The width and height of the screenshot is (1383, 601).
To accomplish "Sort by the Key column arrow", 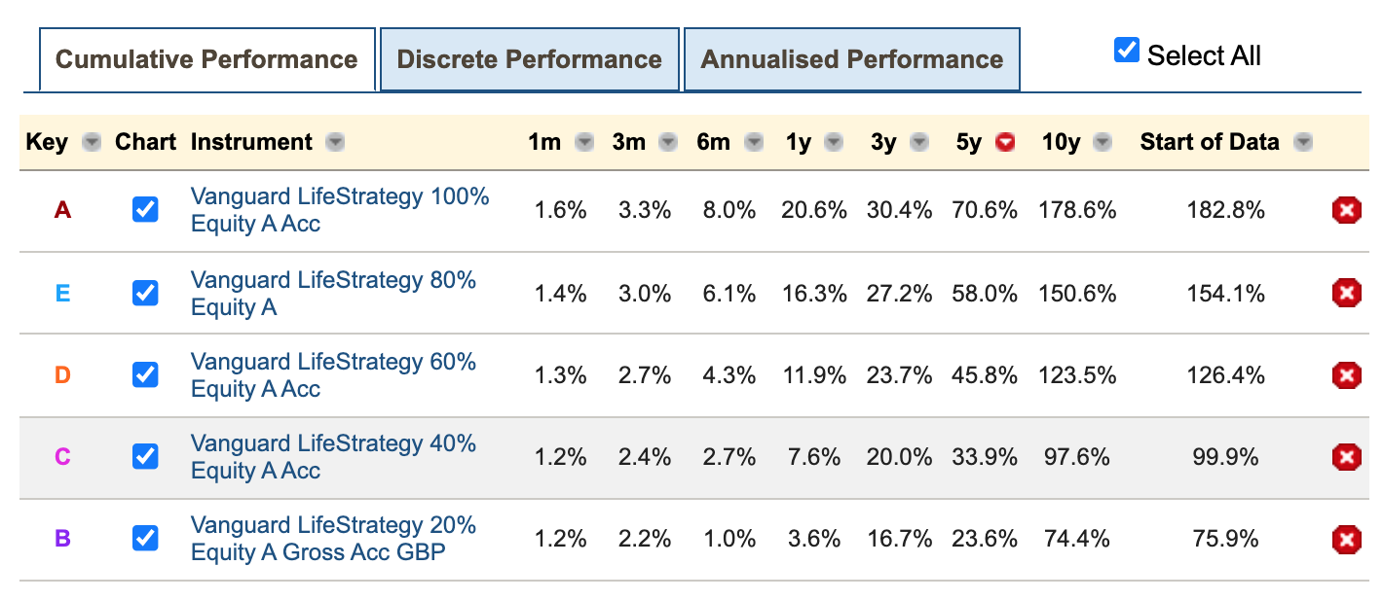I will click(92, 143).
